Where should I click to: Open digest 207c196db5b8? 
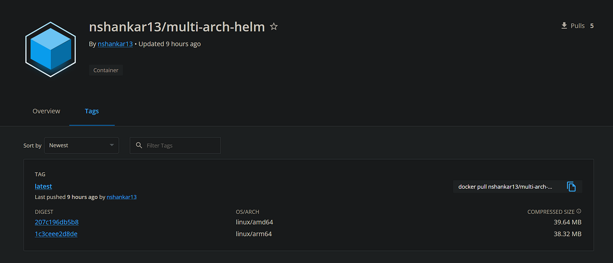[56, 222]
